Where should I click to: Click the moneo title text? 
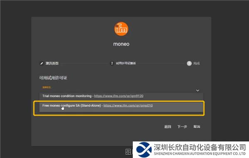(121, 44)
